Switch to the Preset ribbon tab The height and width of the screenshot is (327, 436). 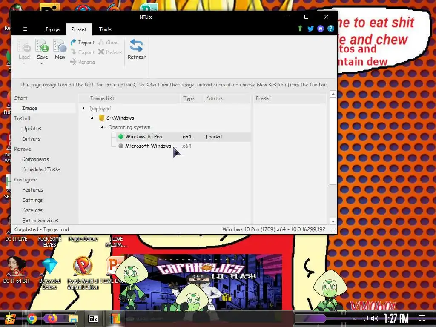[79, 29]
